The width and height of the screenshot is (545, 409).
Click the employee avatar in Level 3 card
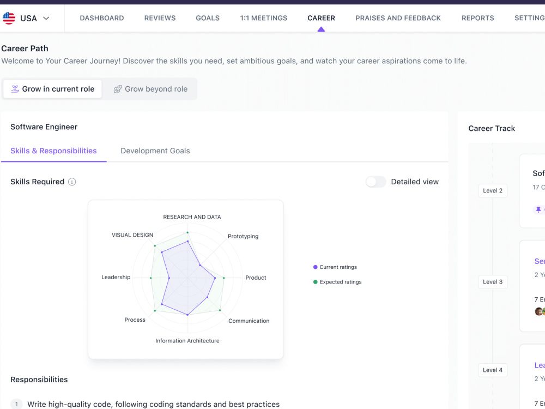pos(539,311)
